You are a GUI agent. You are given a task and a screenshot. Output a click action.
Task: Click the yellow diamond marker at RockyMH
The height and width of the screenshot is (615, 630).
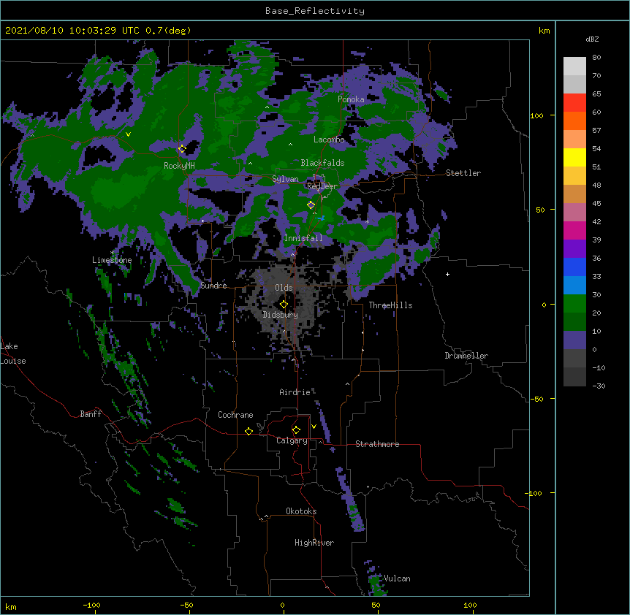(182, 149)
